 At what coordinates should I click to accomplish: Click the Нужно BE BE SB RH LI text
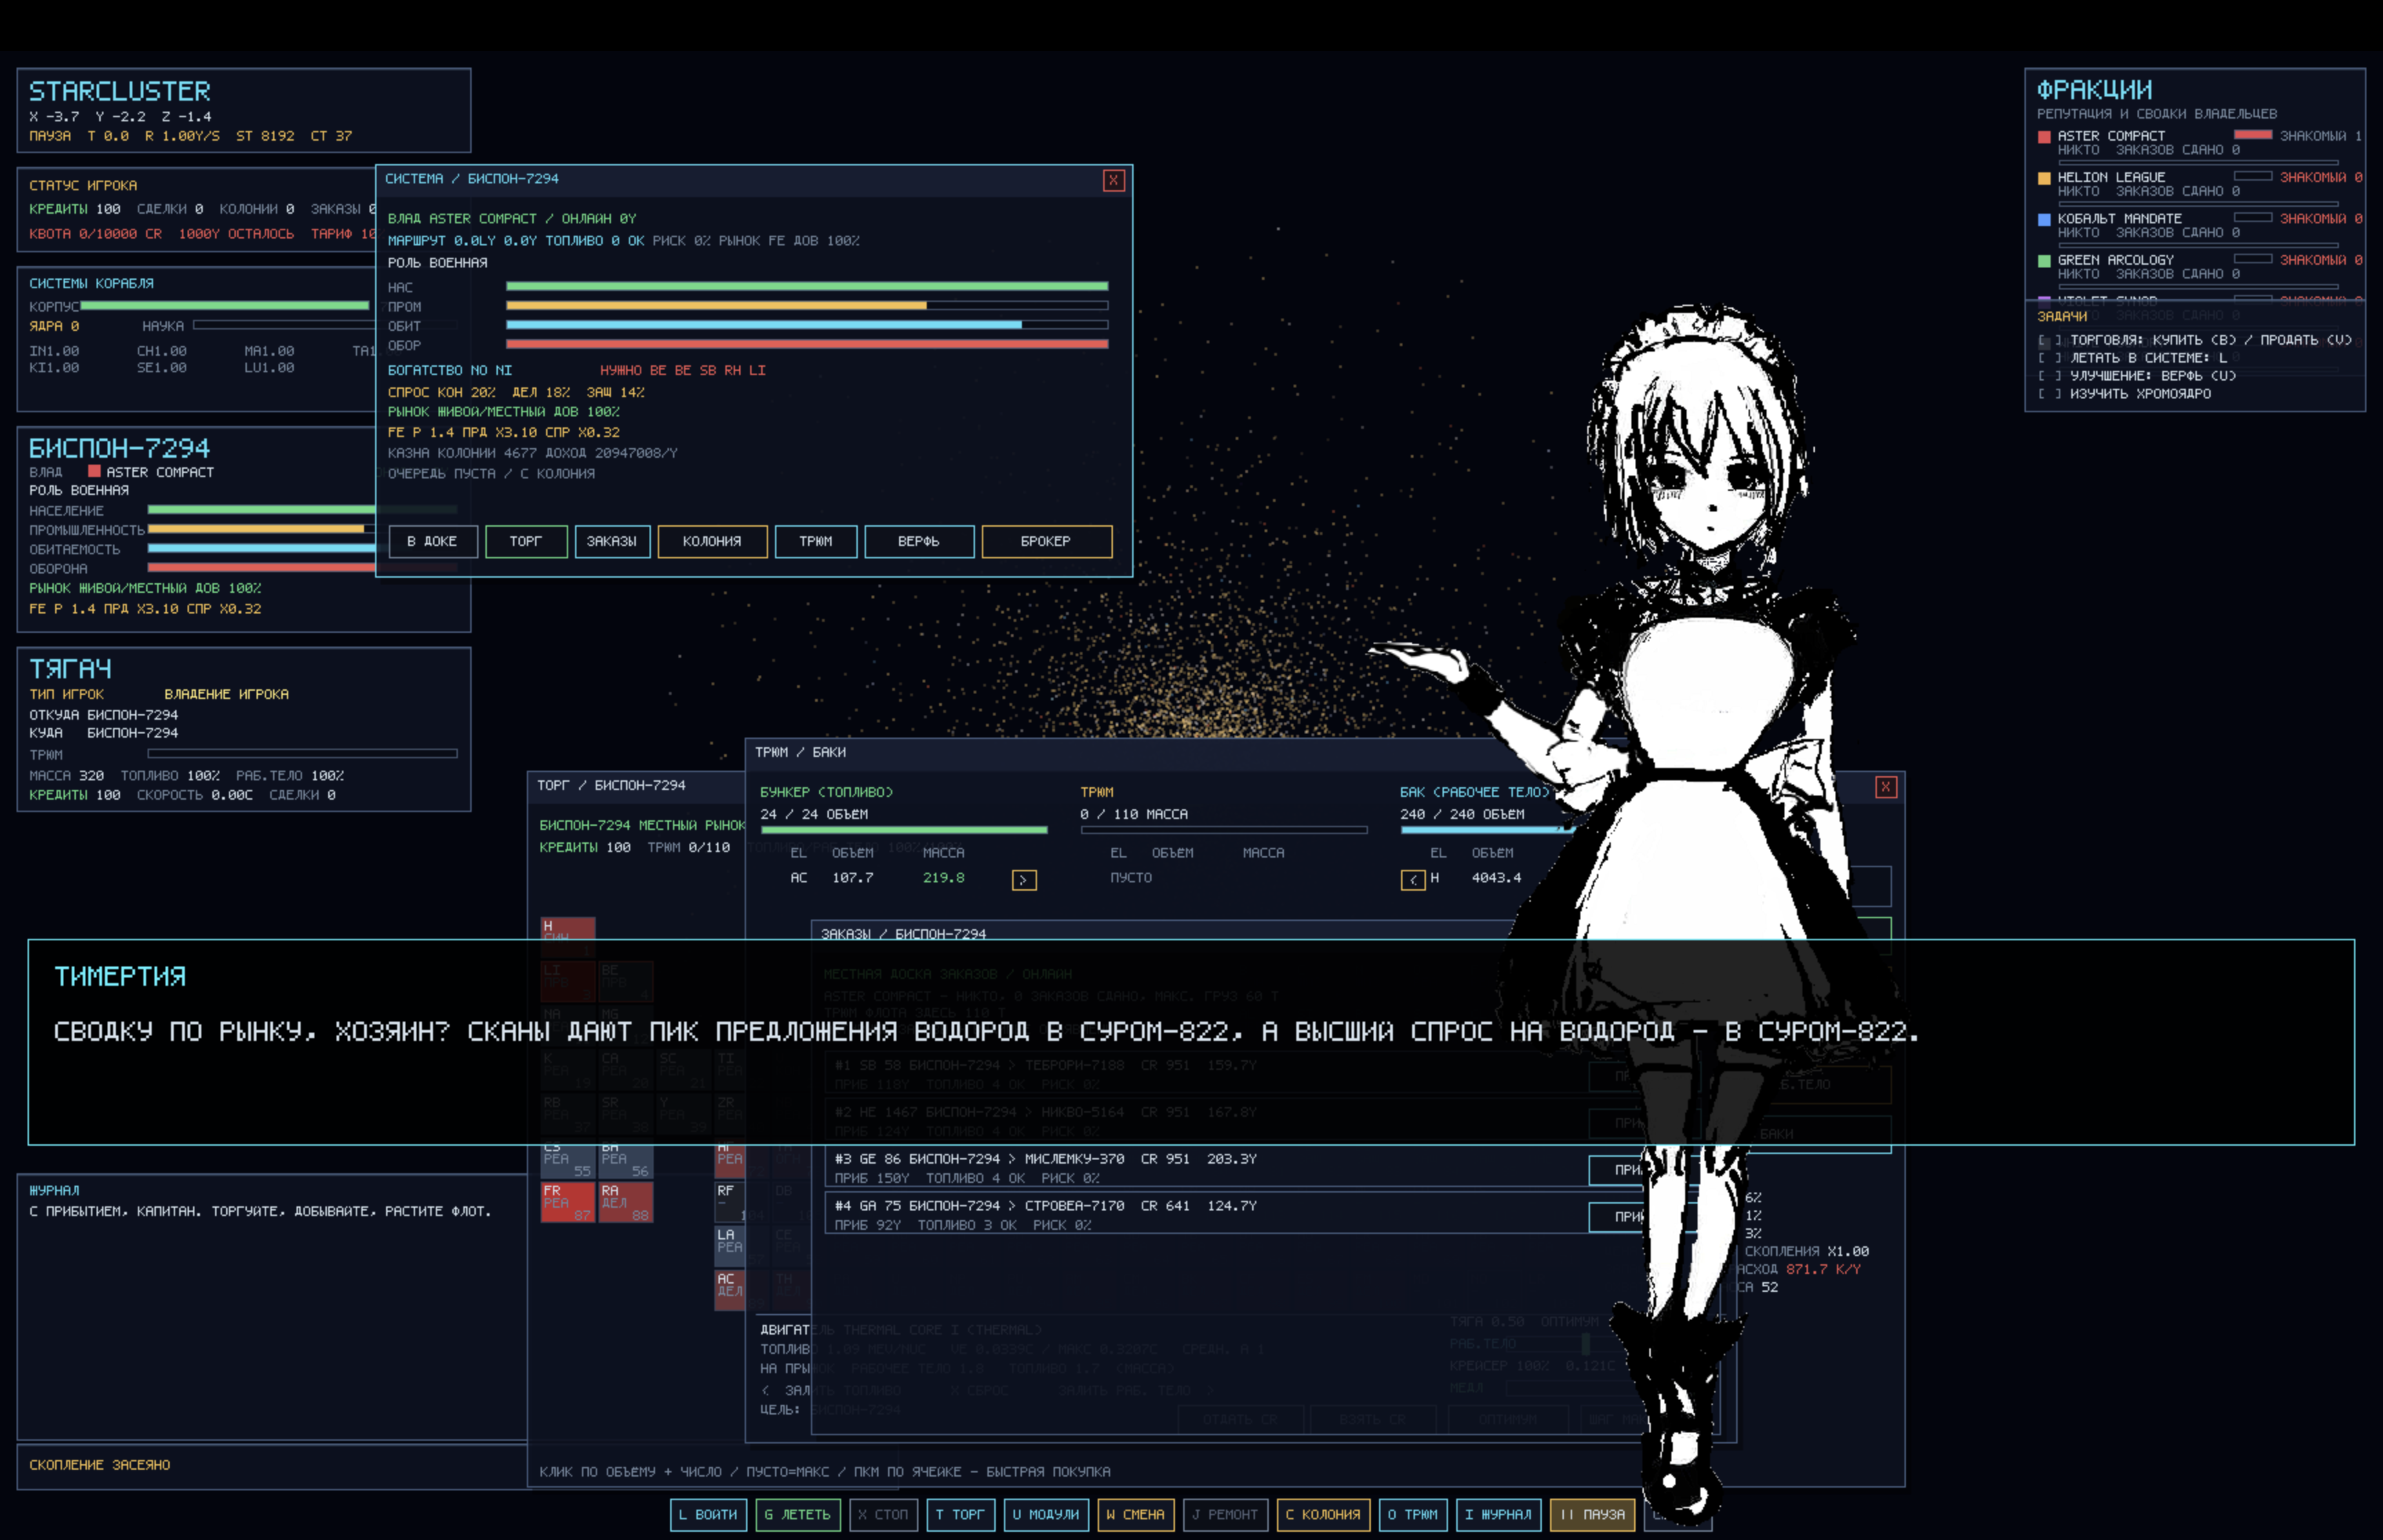[x=683, y=370]
